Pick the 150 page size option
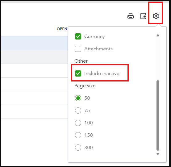This screenshot has width=171, height=167. point(78,135)
